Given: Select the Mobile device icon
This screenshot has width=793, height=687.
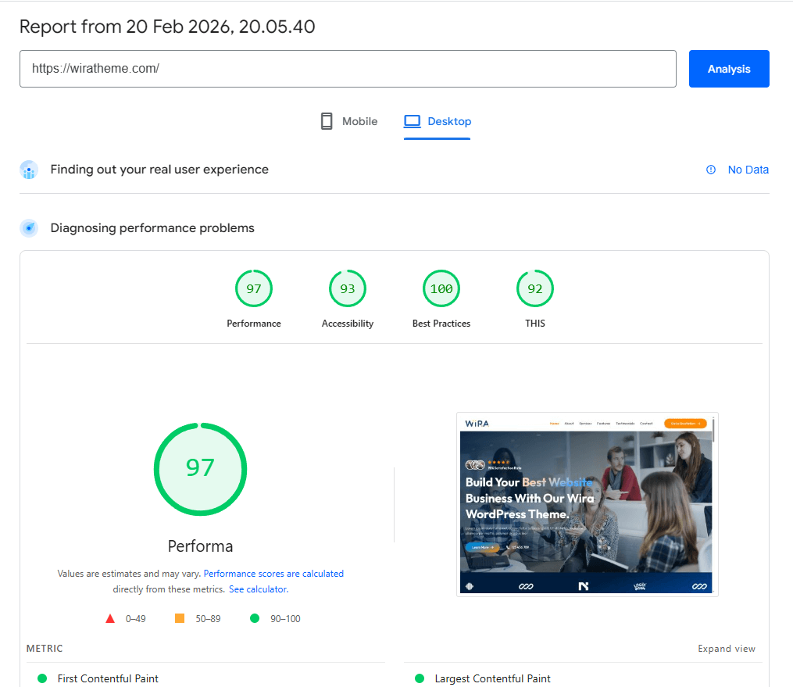Looking at the screenshot, I should (x=326, y=120).
